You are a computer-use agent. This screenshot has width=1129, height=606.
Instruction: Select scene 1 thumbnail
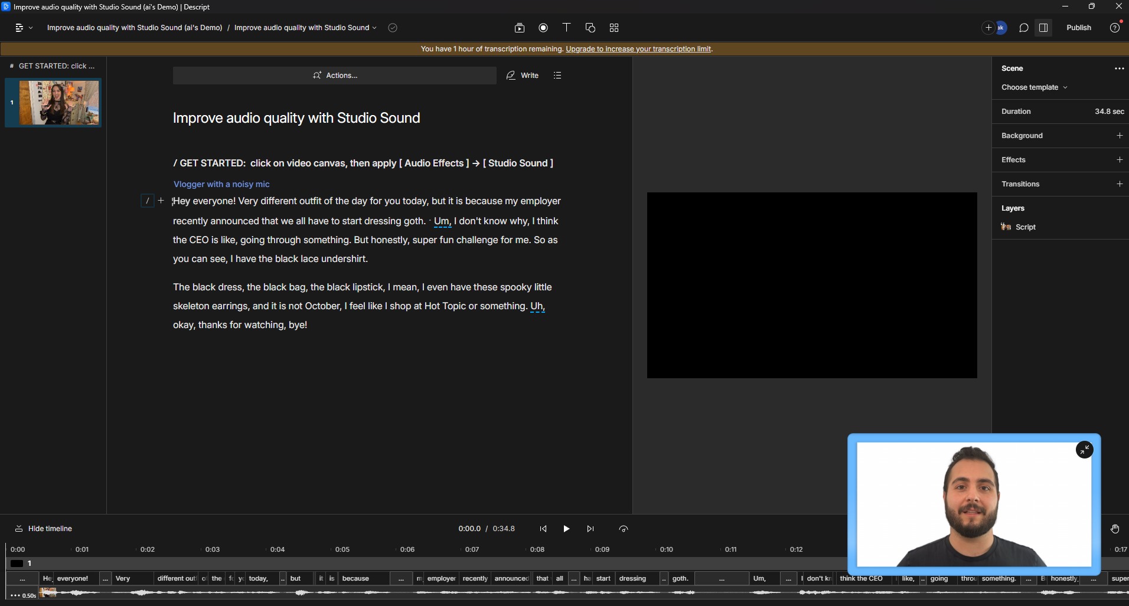[x=54, y=103]
